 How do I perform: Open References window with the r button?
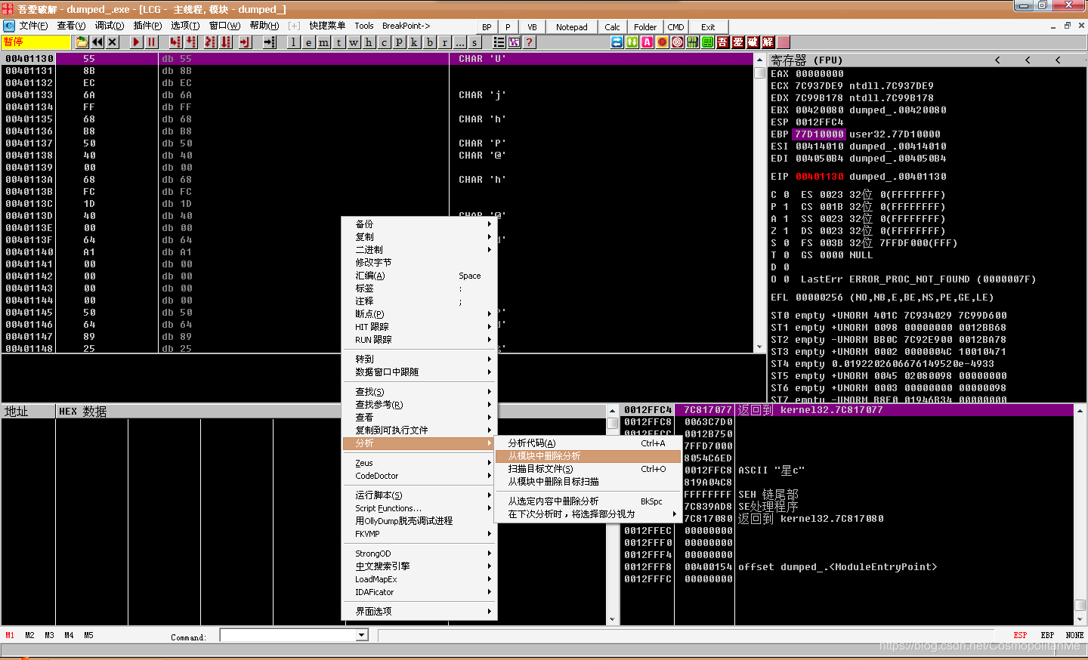pos(444,42)
